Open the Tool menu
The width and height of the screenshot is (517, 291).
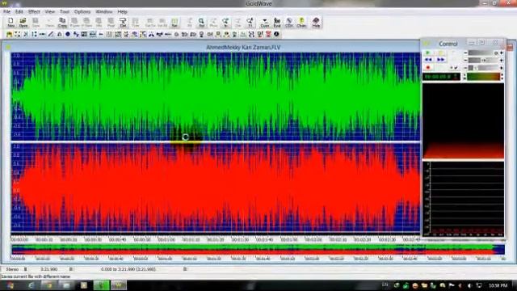[65, 11]
